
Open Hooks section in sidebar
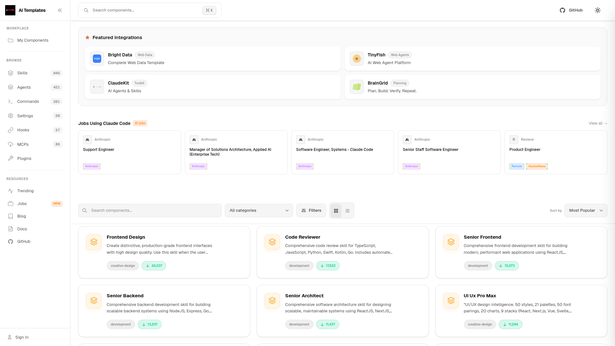click(x=35, y=130)
